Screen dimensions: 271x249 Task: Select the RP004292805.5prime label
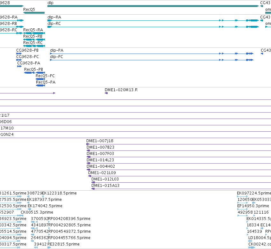coord(69,225)
